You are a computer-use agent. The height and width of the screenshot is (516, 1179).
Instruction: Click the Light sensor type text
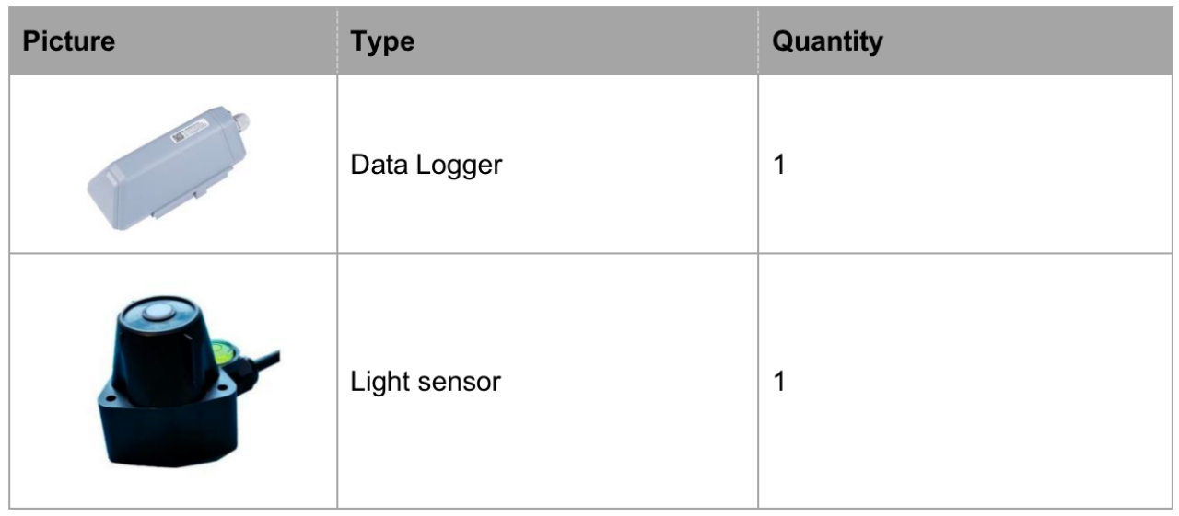[426, 381]
